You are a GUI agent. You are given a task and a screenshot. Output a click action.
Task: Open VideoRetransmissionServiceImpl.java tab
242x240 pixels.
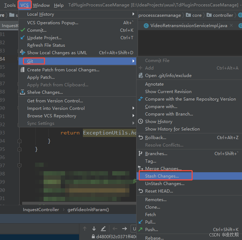click(x=189, y=26)
